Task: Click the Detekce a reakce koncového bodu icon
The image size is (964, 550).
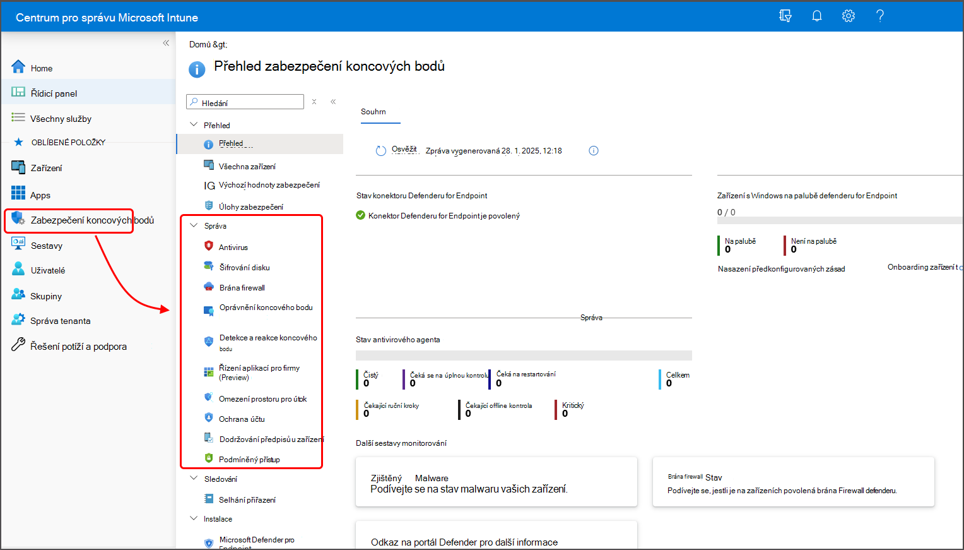Action: tap(209, 342)
